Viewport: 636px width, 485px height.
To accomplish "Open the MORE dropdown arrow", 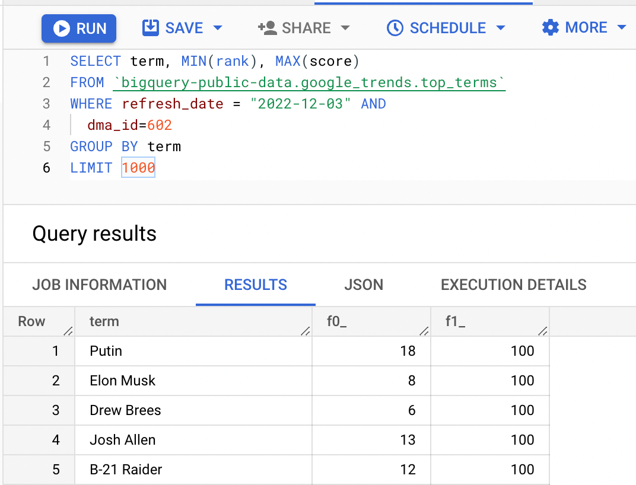I will coord(622,28).
